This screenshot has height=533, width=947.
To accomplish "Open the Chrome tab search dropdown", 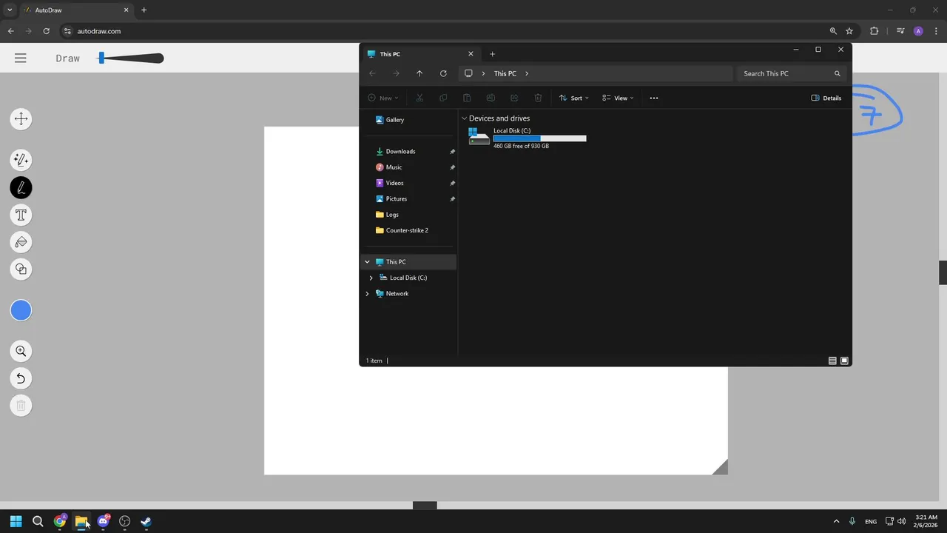I will click(x=10, y=10).
